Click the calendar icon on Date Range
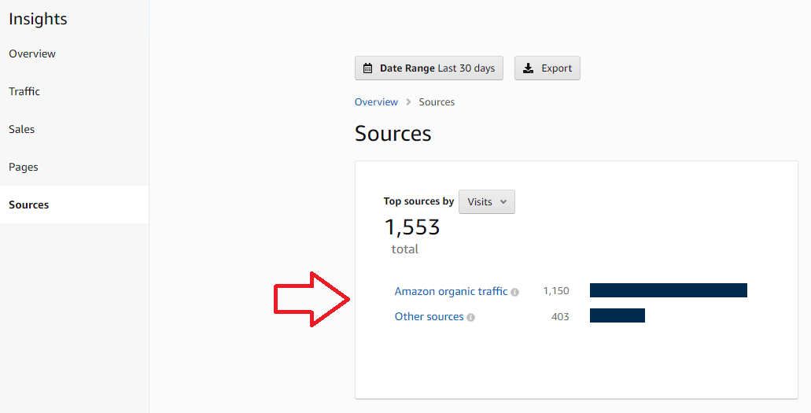The image size is (811, 413). point(368,68)
